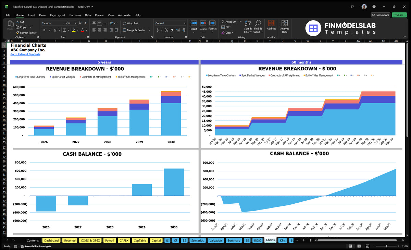Screen dimensions: 411x250
Task: Click the Comments button
Action: [x=381, y=15]
